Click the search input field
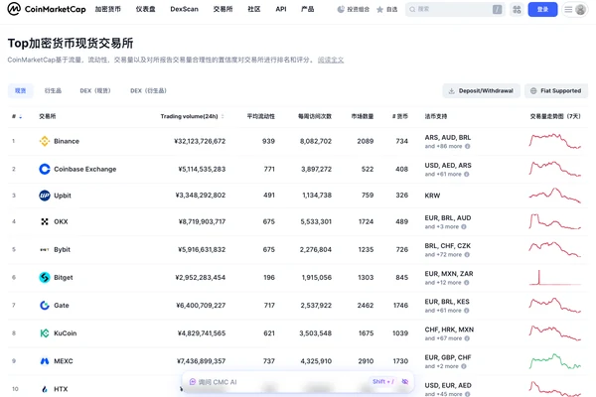596x397 pixels. coord(455,10)
